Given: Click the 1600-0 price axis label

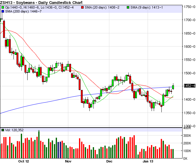Looking at the screenshot, I should coord(190,47).
